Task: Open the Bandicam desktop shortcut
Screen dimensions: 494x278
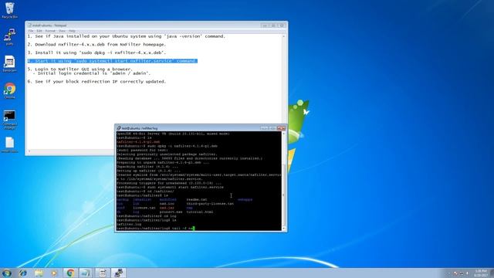Action: coord(10,63)
